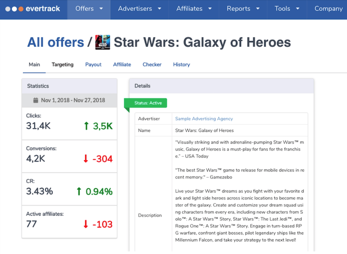Screen dimensions: 347x254
Task: Click the Details panel header
Action: (x=221, y=86)
